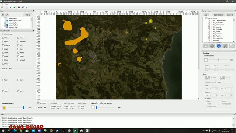The width and height of the screenshot is (236, 133).
Task: Uncheck the Tier4 value flag
Action: click(18, 91)
